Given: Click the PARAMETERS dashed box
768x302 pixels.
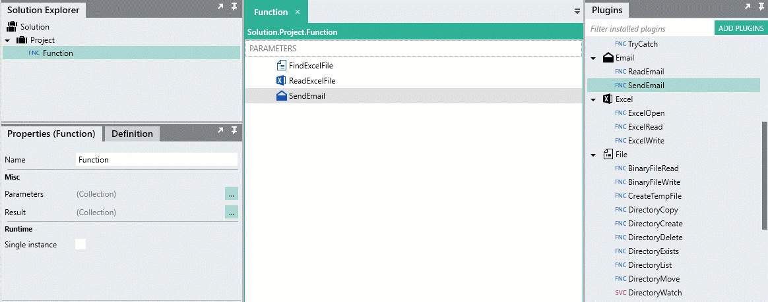Looking at the screenshot, I should (x=414, y=49).
